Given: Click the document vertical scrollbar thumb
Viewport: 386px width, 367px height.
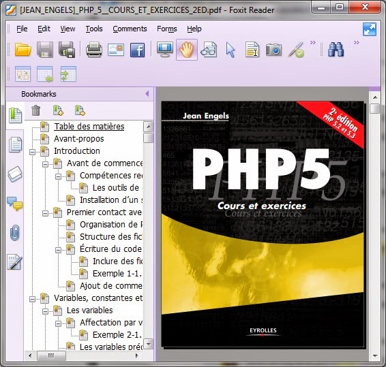Looking at the screenshot, I should point(375,108).
